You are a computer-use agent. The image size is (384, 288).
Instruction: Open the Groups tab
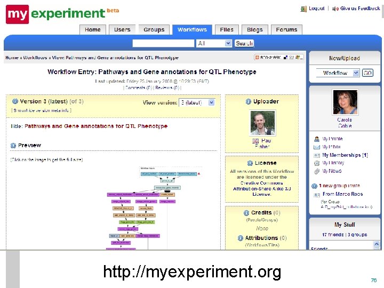pos(154,30)
